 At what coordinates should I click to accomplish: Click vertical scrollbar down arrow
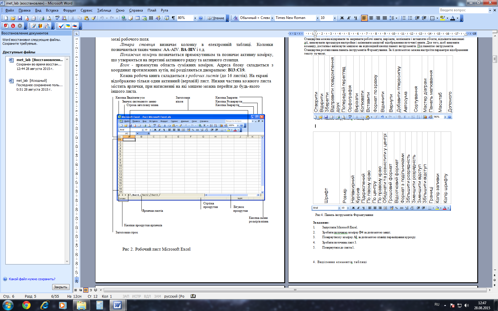(x=494, y=270)
